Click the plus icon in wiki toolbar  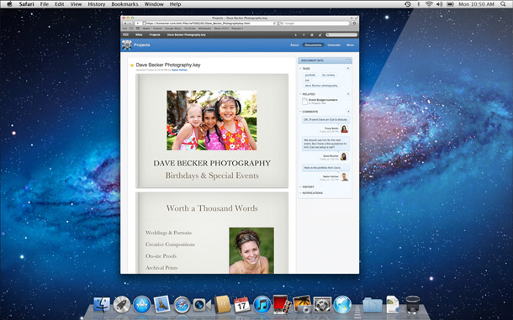[x=304, y=34]
